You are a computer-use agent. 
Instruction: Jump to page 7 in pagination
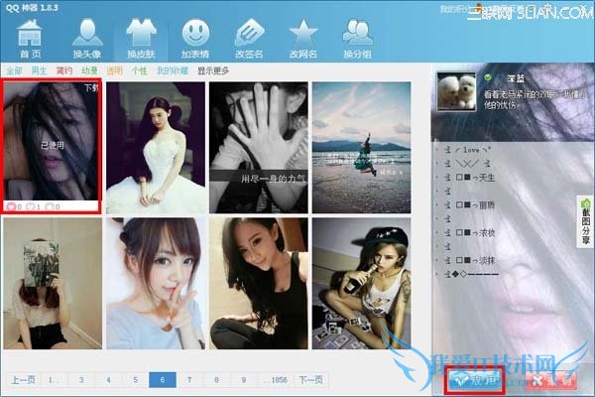[x=188, y=380]
